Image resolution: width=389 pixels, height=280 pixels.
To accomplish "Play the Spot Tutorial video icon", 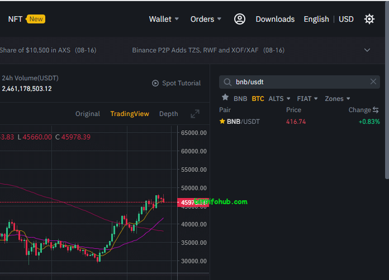I will click(155, 83).
